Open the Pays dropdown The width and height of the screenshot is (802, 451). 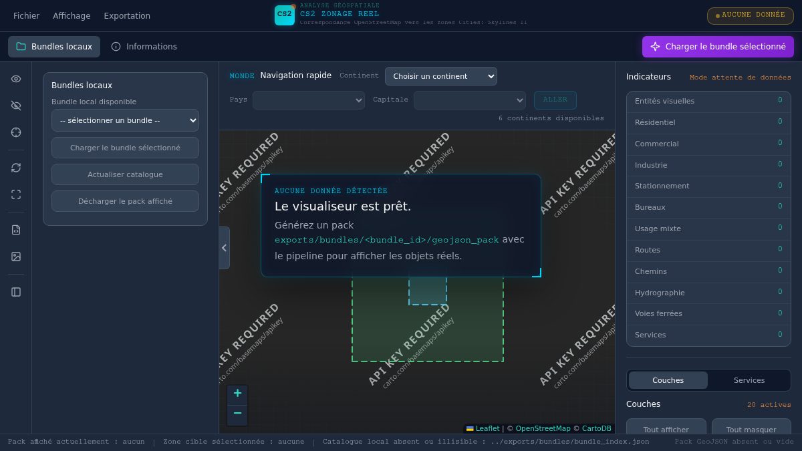[x=309, y=100]
